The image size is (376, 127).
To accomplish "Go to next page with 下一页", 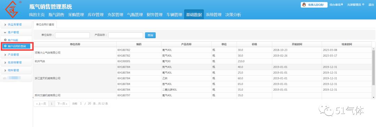I will (x=62, y=103).
